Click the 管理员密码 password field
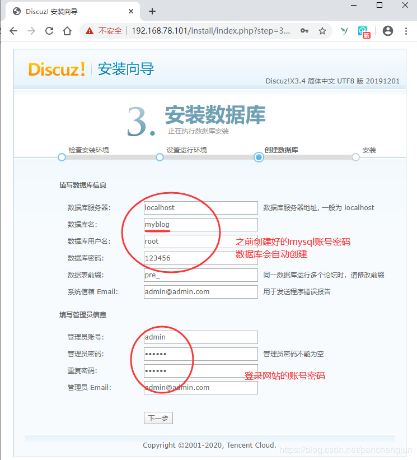Image resolution: width=417 pixels, height=460 pixels. pos(201,354)
